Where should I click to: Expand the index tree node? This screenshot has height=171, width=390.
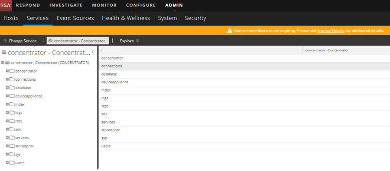click(x=7, y=104)
